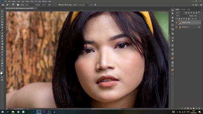Set source to Sampled
This screenshot has width=203, height=114.
[x=43, y=5]
